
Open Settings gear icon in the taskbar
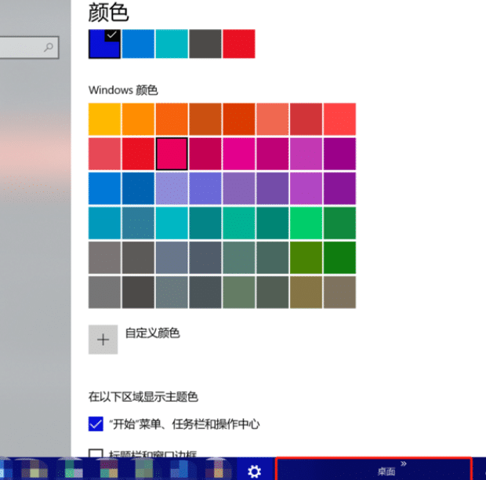pyautogui.click(x=255, y=471)
